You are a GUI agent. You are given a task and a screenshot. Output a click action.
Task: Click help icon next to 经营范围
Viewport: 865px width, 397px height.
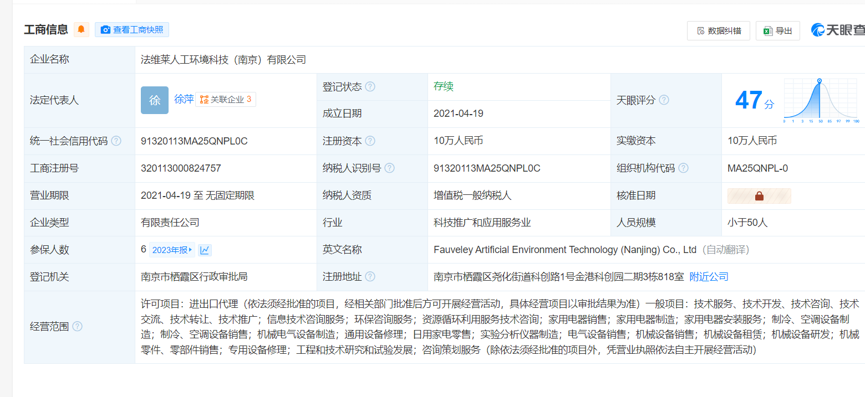[77, 327]
